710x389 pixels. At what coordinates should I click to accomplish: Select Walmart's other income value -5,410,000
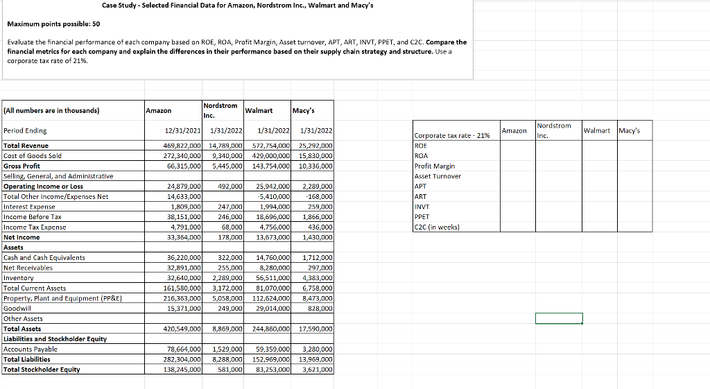273,196
